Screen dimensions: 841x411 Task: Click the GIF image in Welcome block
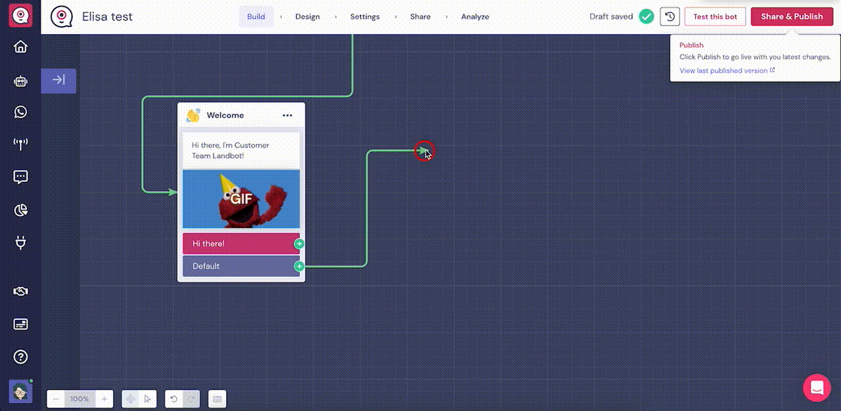point(241,199)
